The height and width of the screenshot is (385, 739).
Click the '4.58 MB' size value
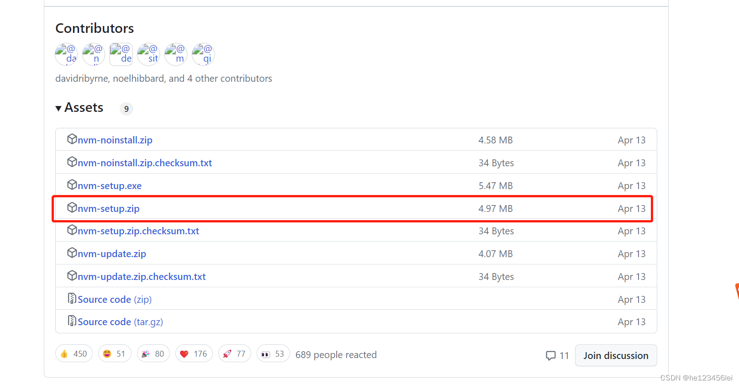[x=496, y=140]
